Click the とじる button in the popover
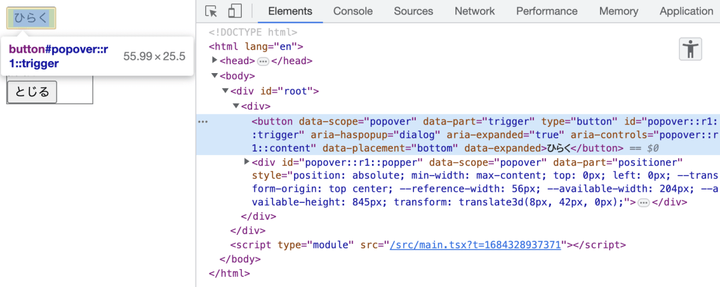The height and width of the screenshot is (287, 720). click(32, 92)
